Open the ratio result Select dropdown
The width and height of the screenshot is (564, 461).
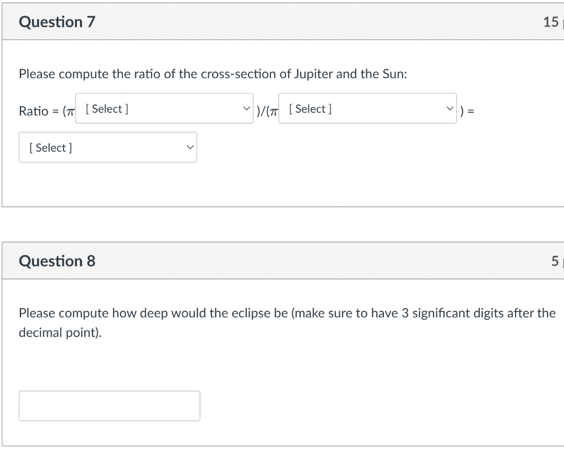pos(107,147)
